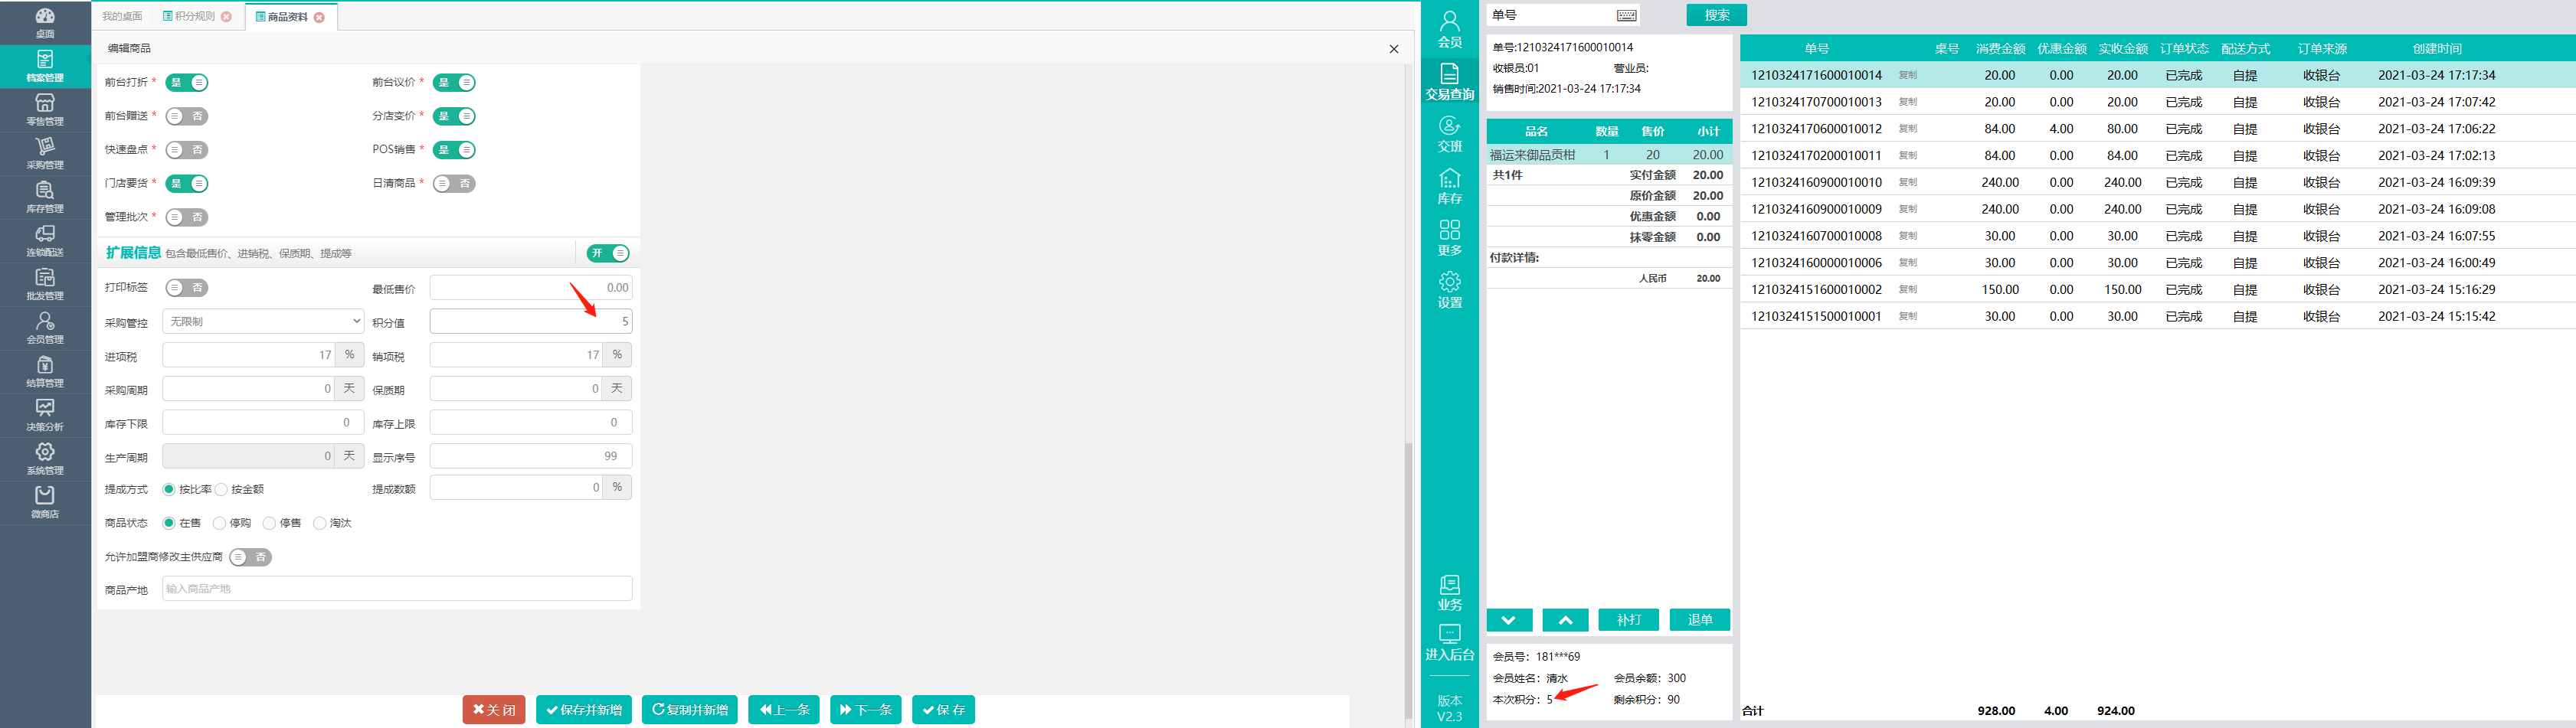Open 采购管理 in the sidebar

(45, 153)
